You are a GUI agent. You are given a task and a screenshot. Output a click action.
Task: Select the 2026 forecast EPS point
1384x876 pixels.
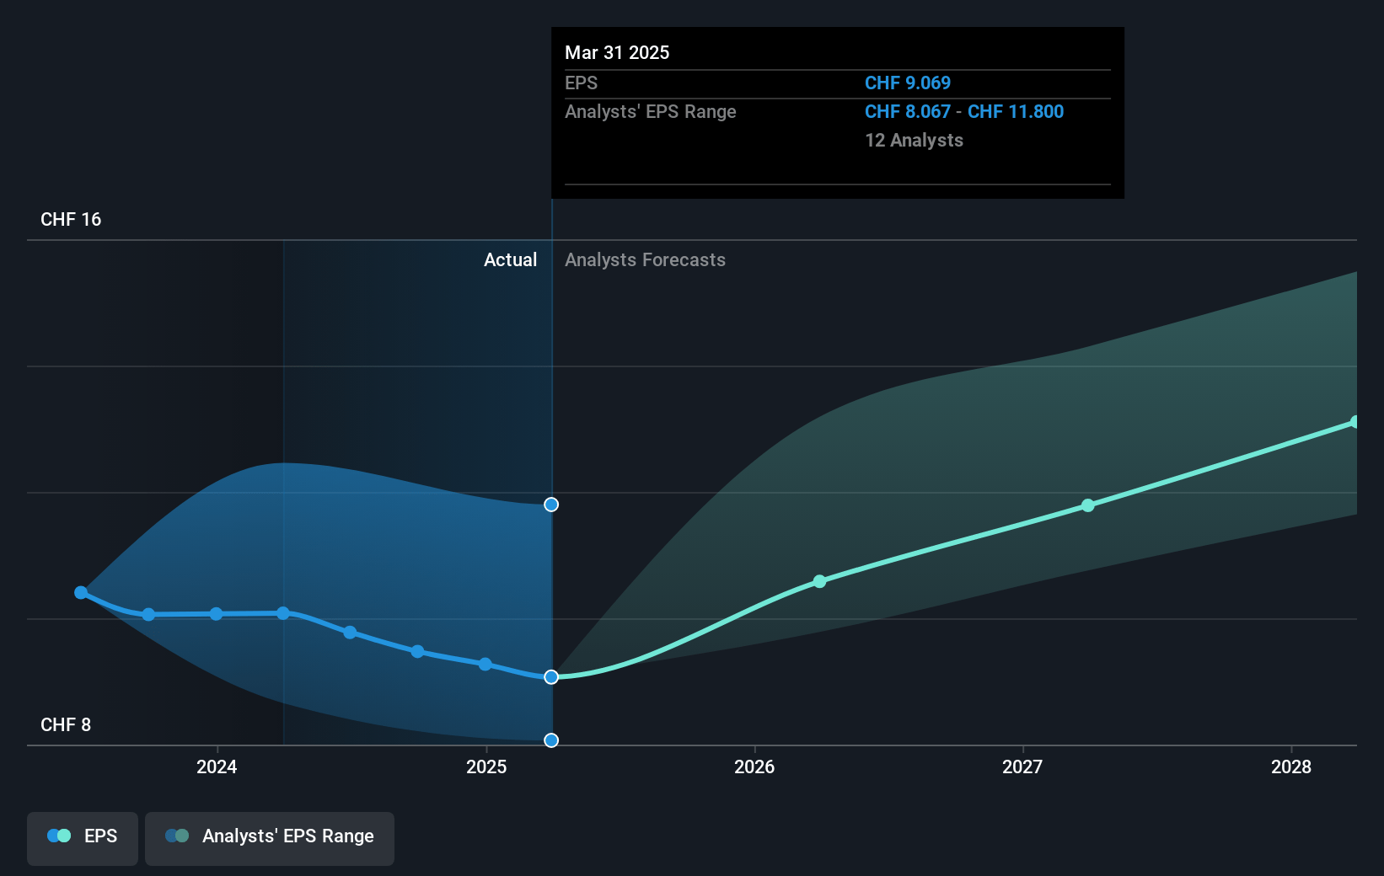(x=819, y=581)
